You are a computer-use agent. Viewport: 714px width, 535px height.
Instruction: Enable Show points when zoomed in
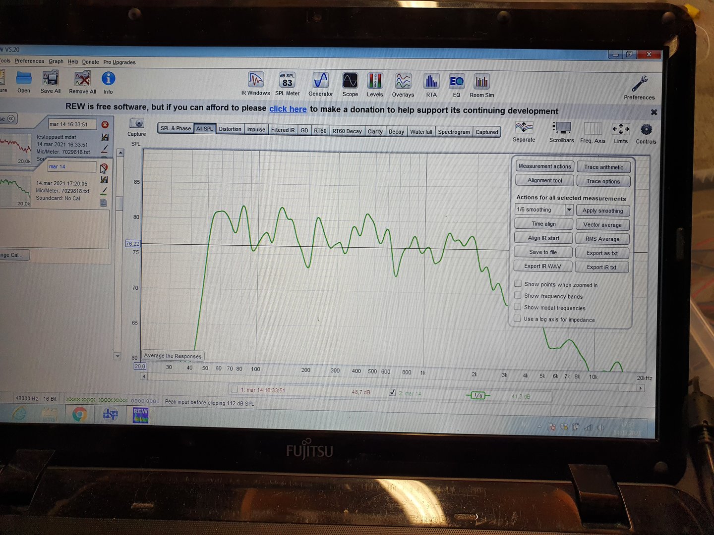click(518, 284)
